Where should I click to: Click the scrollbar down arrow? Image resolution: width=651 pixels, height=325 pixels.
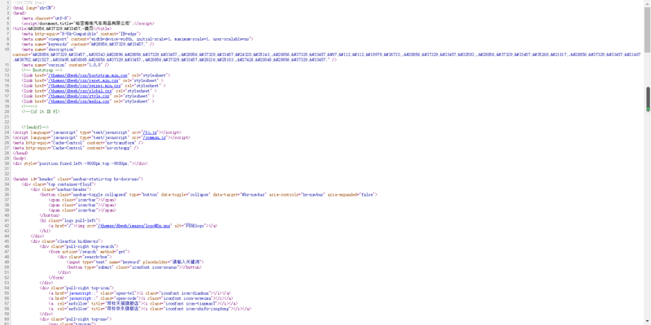[x=647, y=322]
